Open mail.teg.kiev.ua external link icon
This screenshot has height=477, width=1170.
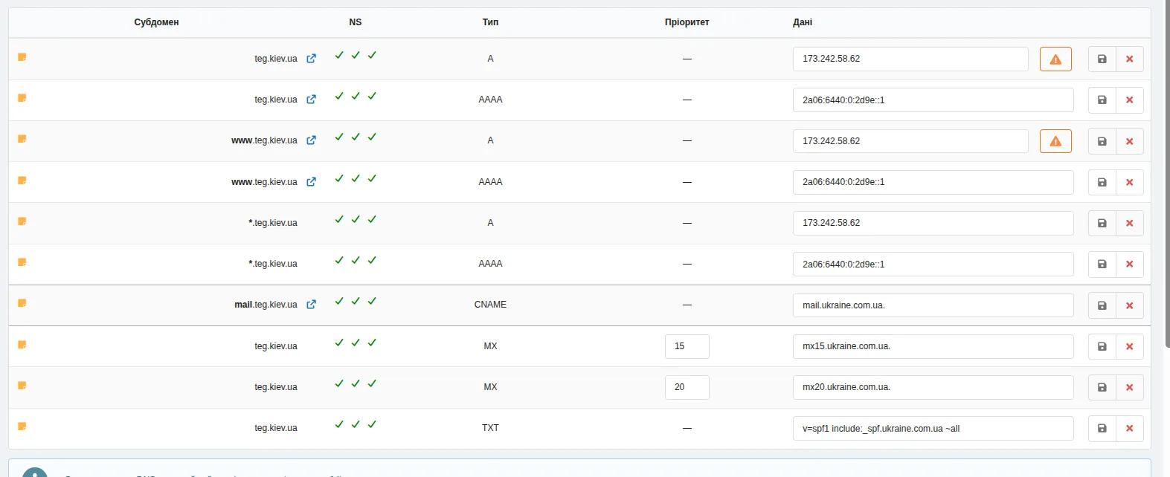[311, 305]
